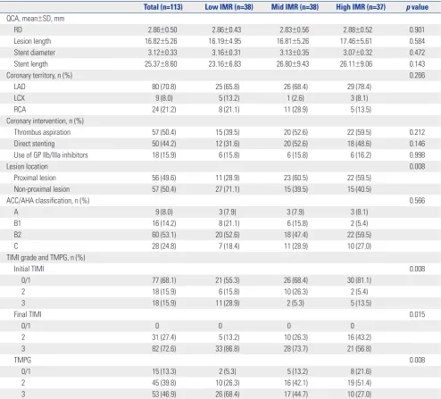Select Final TIMI 3 total "82 (72.6)"
441x399 pixels.
pos(164,349)
